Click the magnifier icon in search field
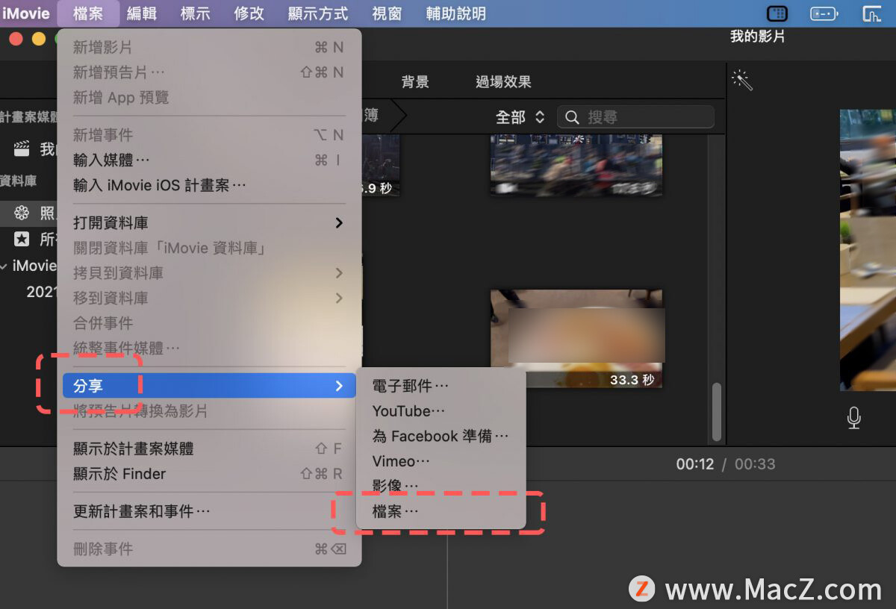The width and height of the screenshot is (896, 609). click(x=572, y=117)
